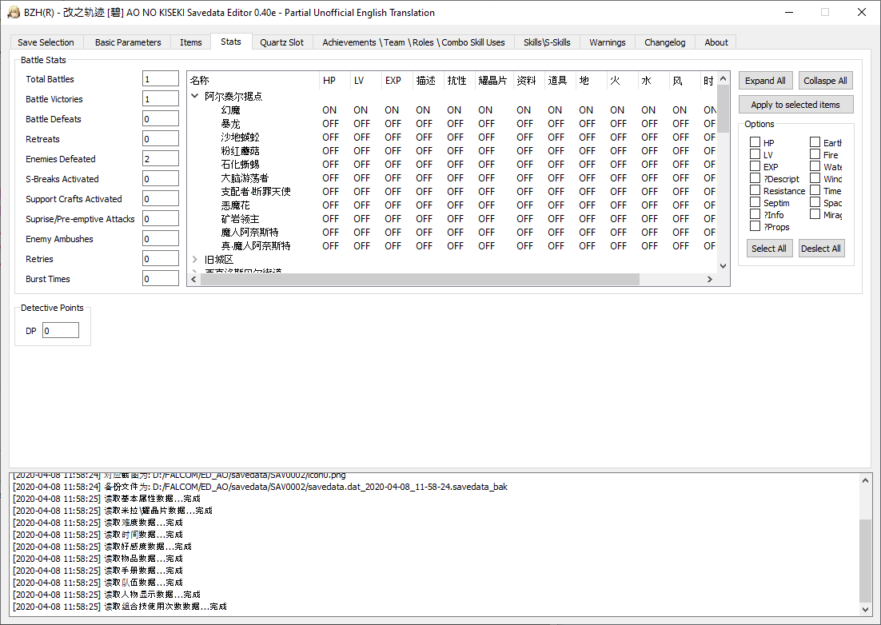Image resolution: width=881 pixels, height=625 pixels.
Task: Click the Battle Defeats input field
Action: [161, 119]
